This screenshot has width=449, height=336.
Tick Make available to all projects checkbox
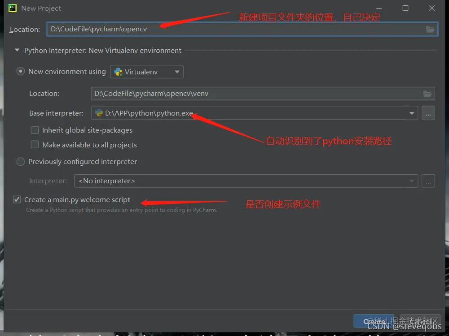(35, 145)
